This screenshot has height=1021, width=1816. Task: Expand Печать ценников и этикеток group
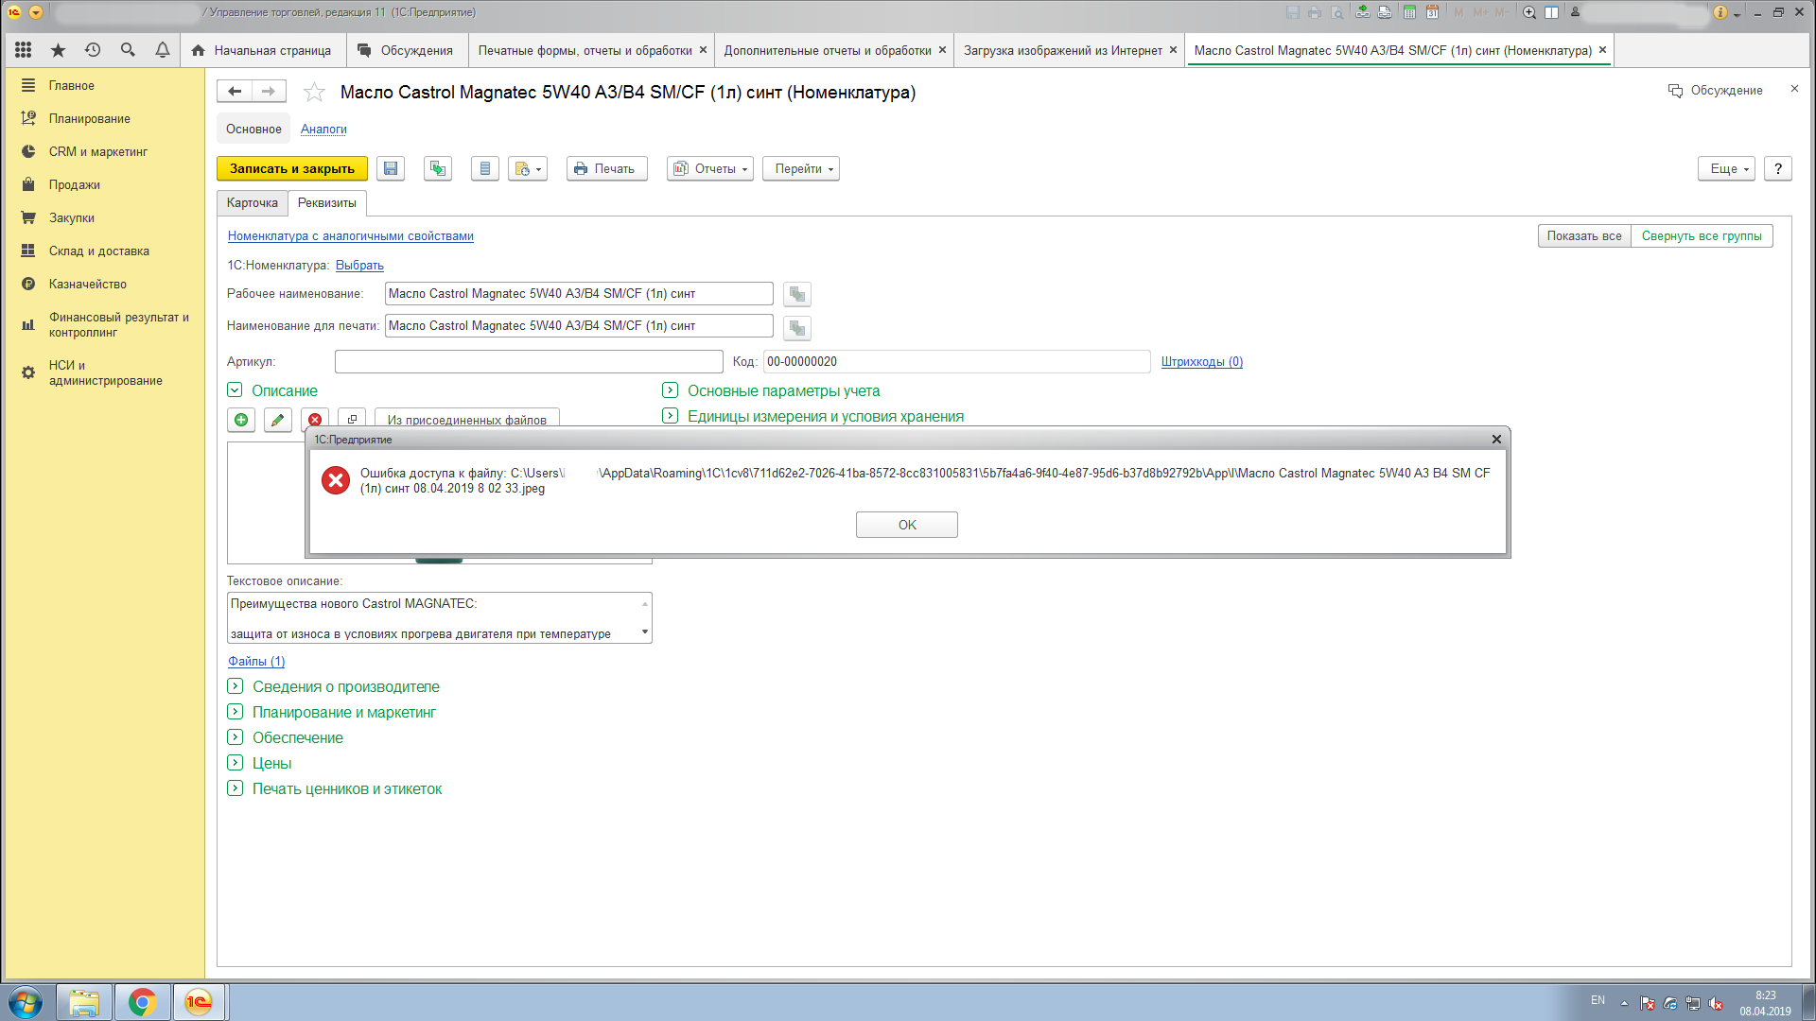tap(236, 788)
